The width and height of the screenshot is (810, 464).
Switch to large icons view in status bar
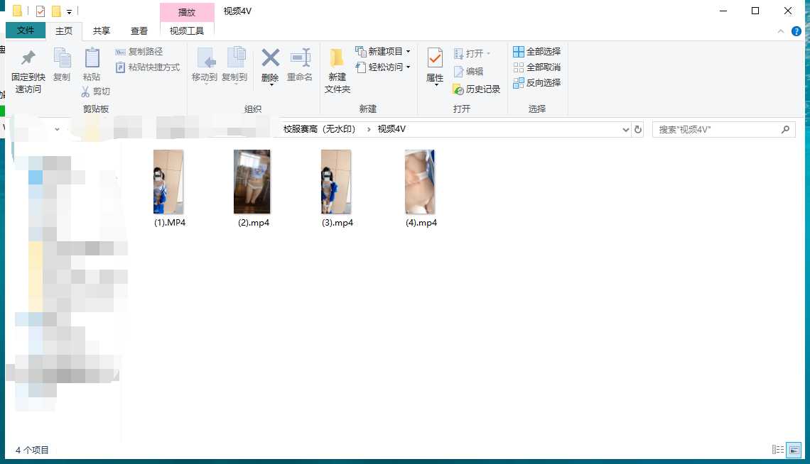tap(794, 450)
